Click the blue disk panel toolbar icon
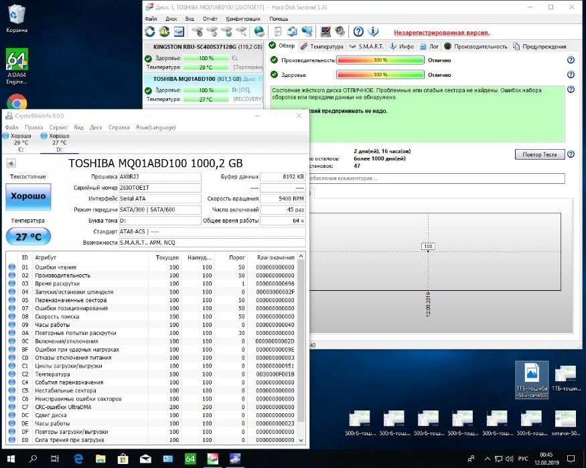586x468 pixels. click(x=179, y=32)
